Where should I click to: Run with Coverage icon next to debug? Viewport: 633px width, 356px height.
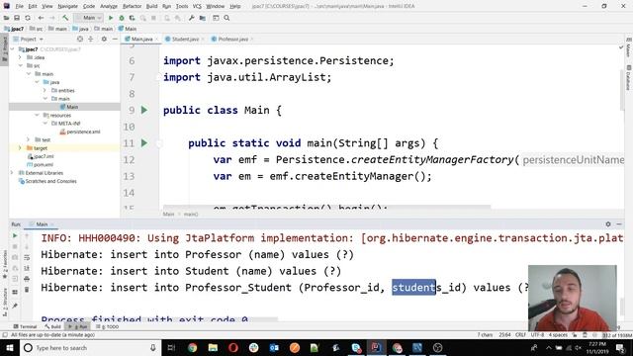132,18
